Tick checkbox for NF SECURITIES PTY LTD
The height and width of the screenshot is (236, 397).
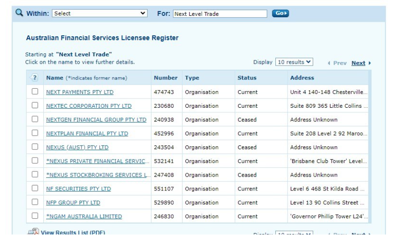(x=35, y=188)
